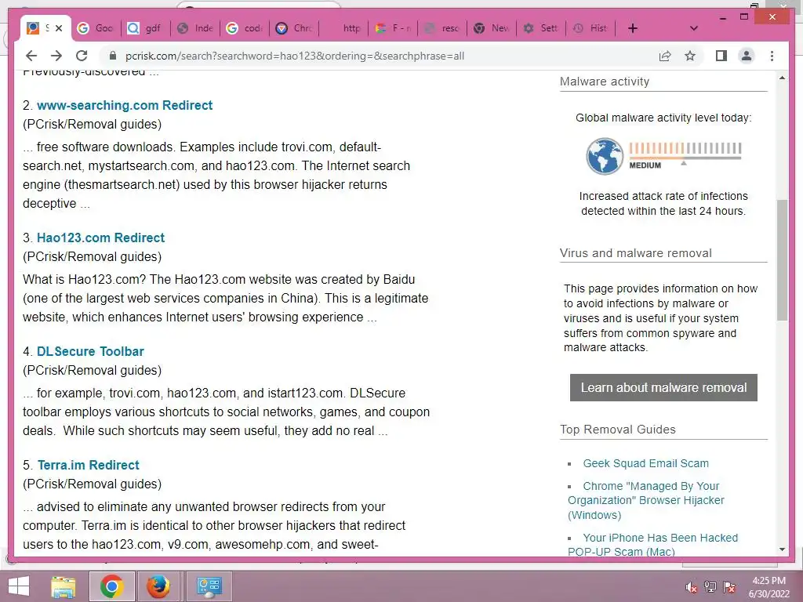Click the network tray icon

point(710,587)
